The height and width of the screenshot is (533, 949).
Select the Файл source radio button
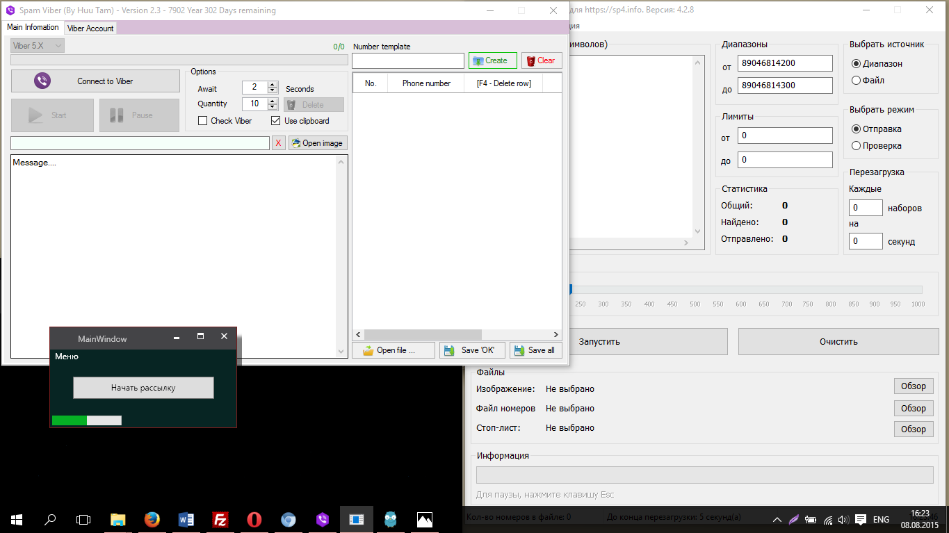coord(857,80)
